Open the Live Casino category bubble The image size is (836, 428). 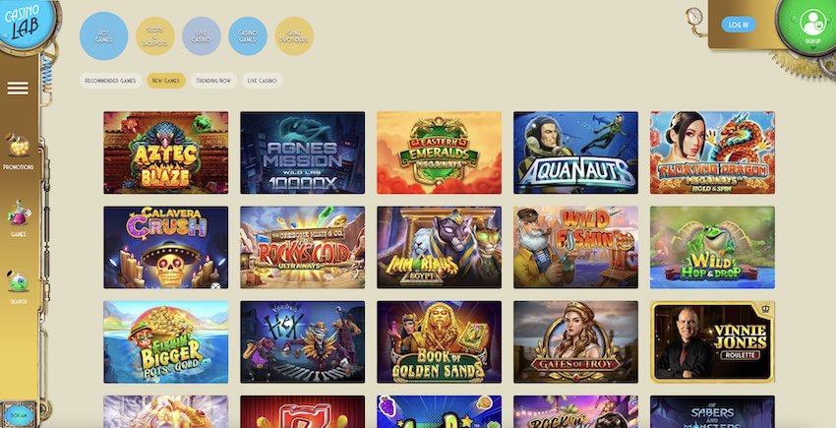pyautogui.click(x=202, y=35)
